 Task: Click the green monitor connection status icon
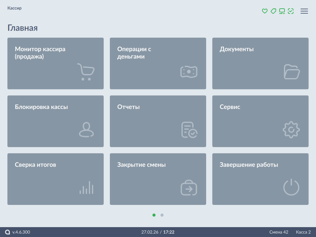pos(282,11)
